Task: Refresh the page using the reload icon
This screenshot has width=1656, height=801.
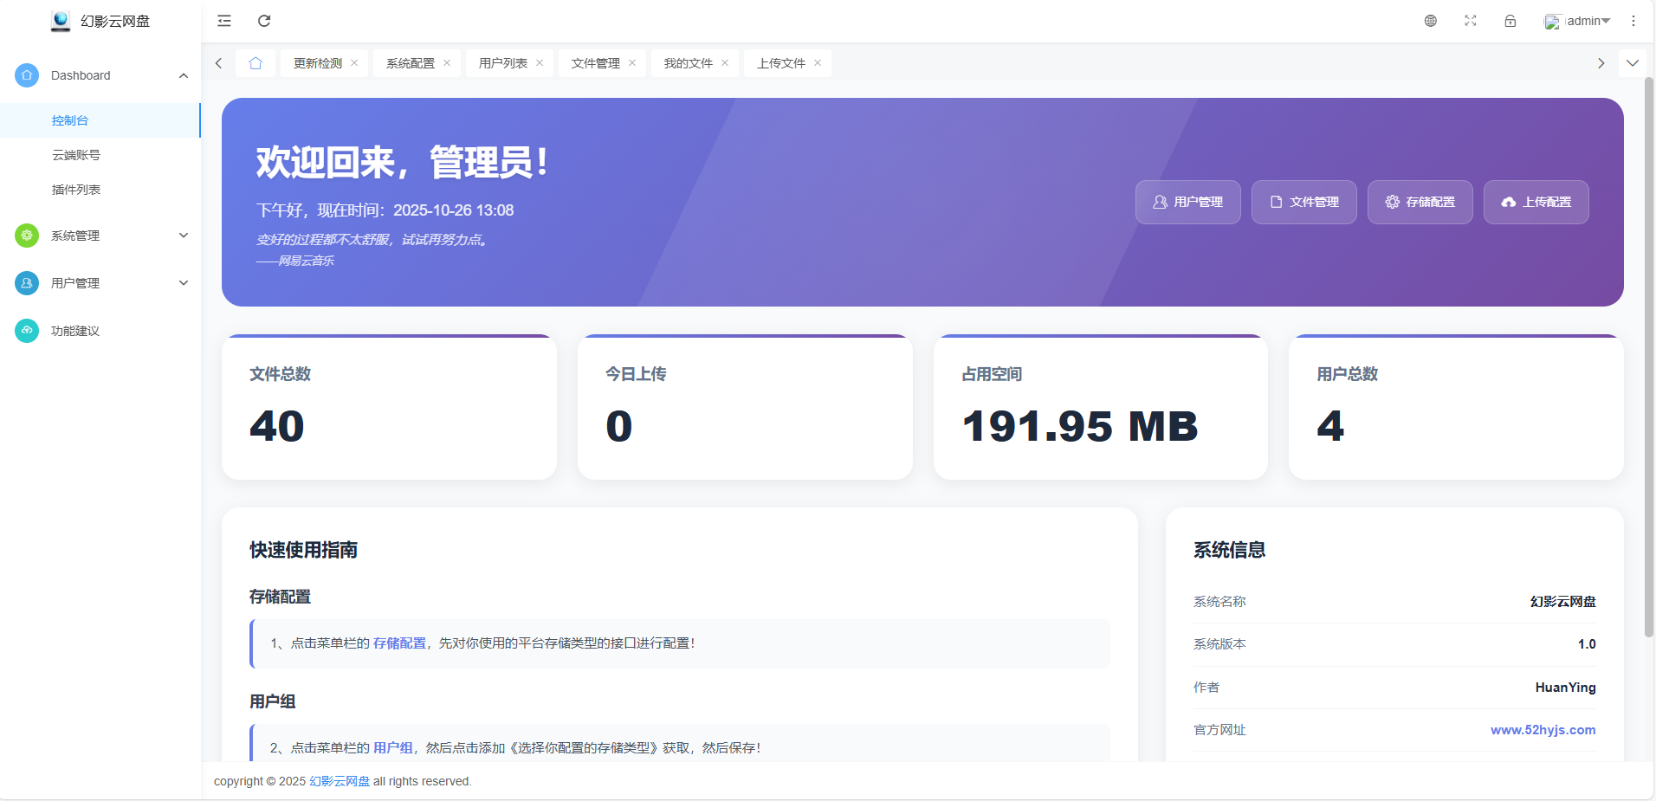Action: click(x=264, y=21)
